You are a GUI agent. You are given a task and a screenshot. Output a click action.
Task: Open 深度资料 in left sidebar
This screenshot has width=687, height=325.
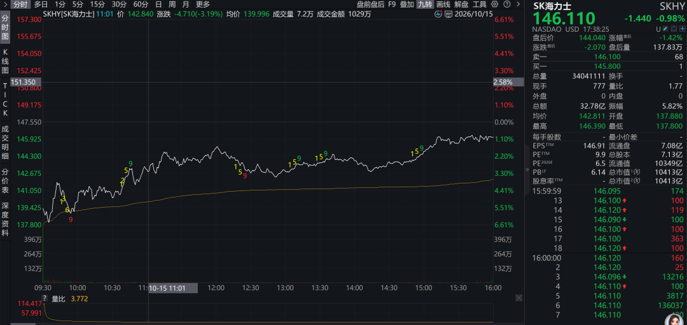5,219
